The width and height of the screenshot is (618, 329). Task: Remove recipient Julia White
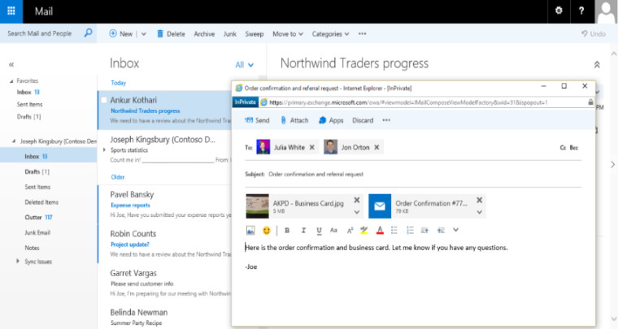pos(311,147)
